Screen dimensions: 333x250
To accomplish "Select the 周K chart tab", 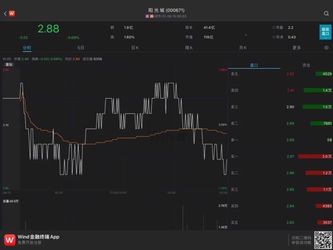I will coord(189,47).
